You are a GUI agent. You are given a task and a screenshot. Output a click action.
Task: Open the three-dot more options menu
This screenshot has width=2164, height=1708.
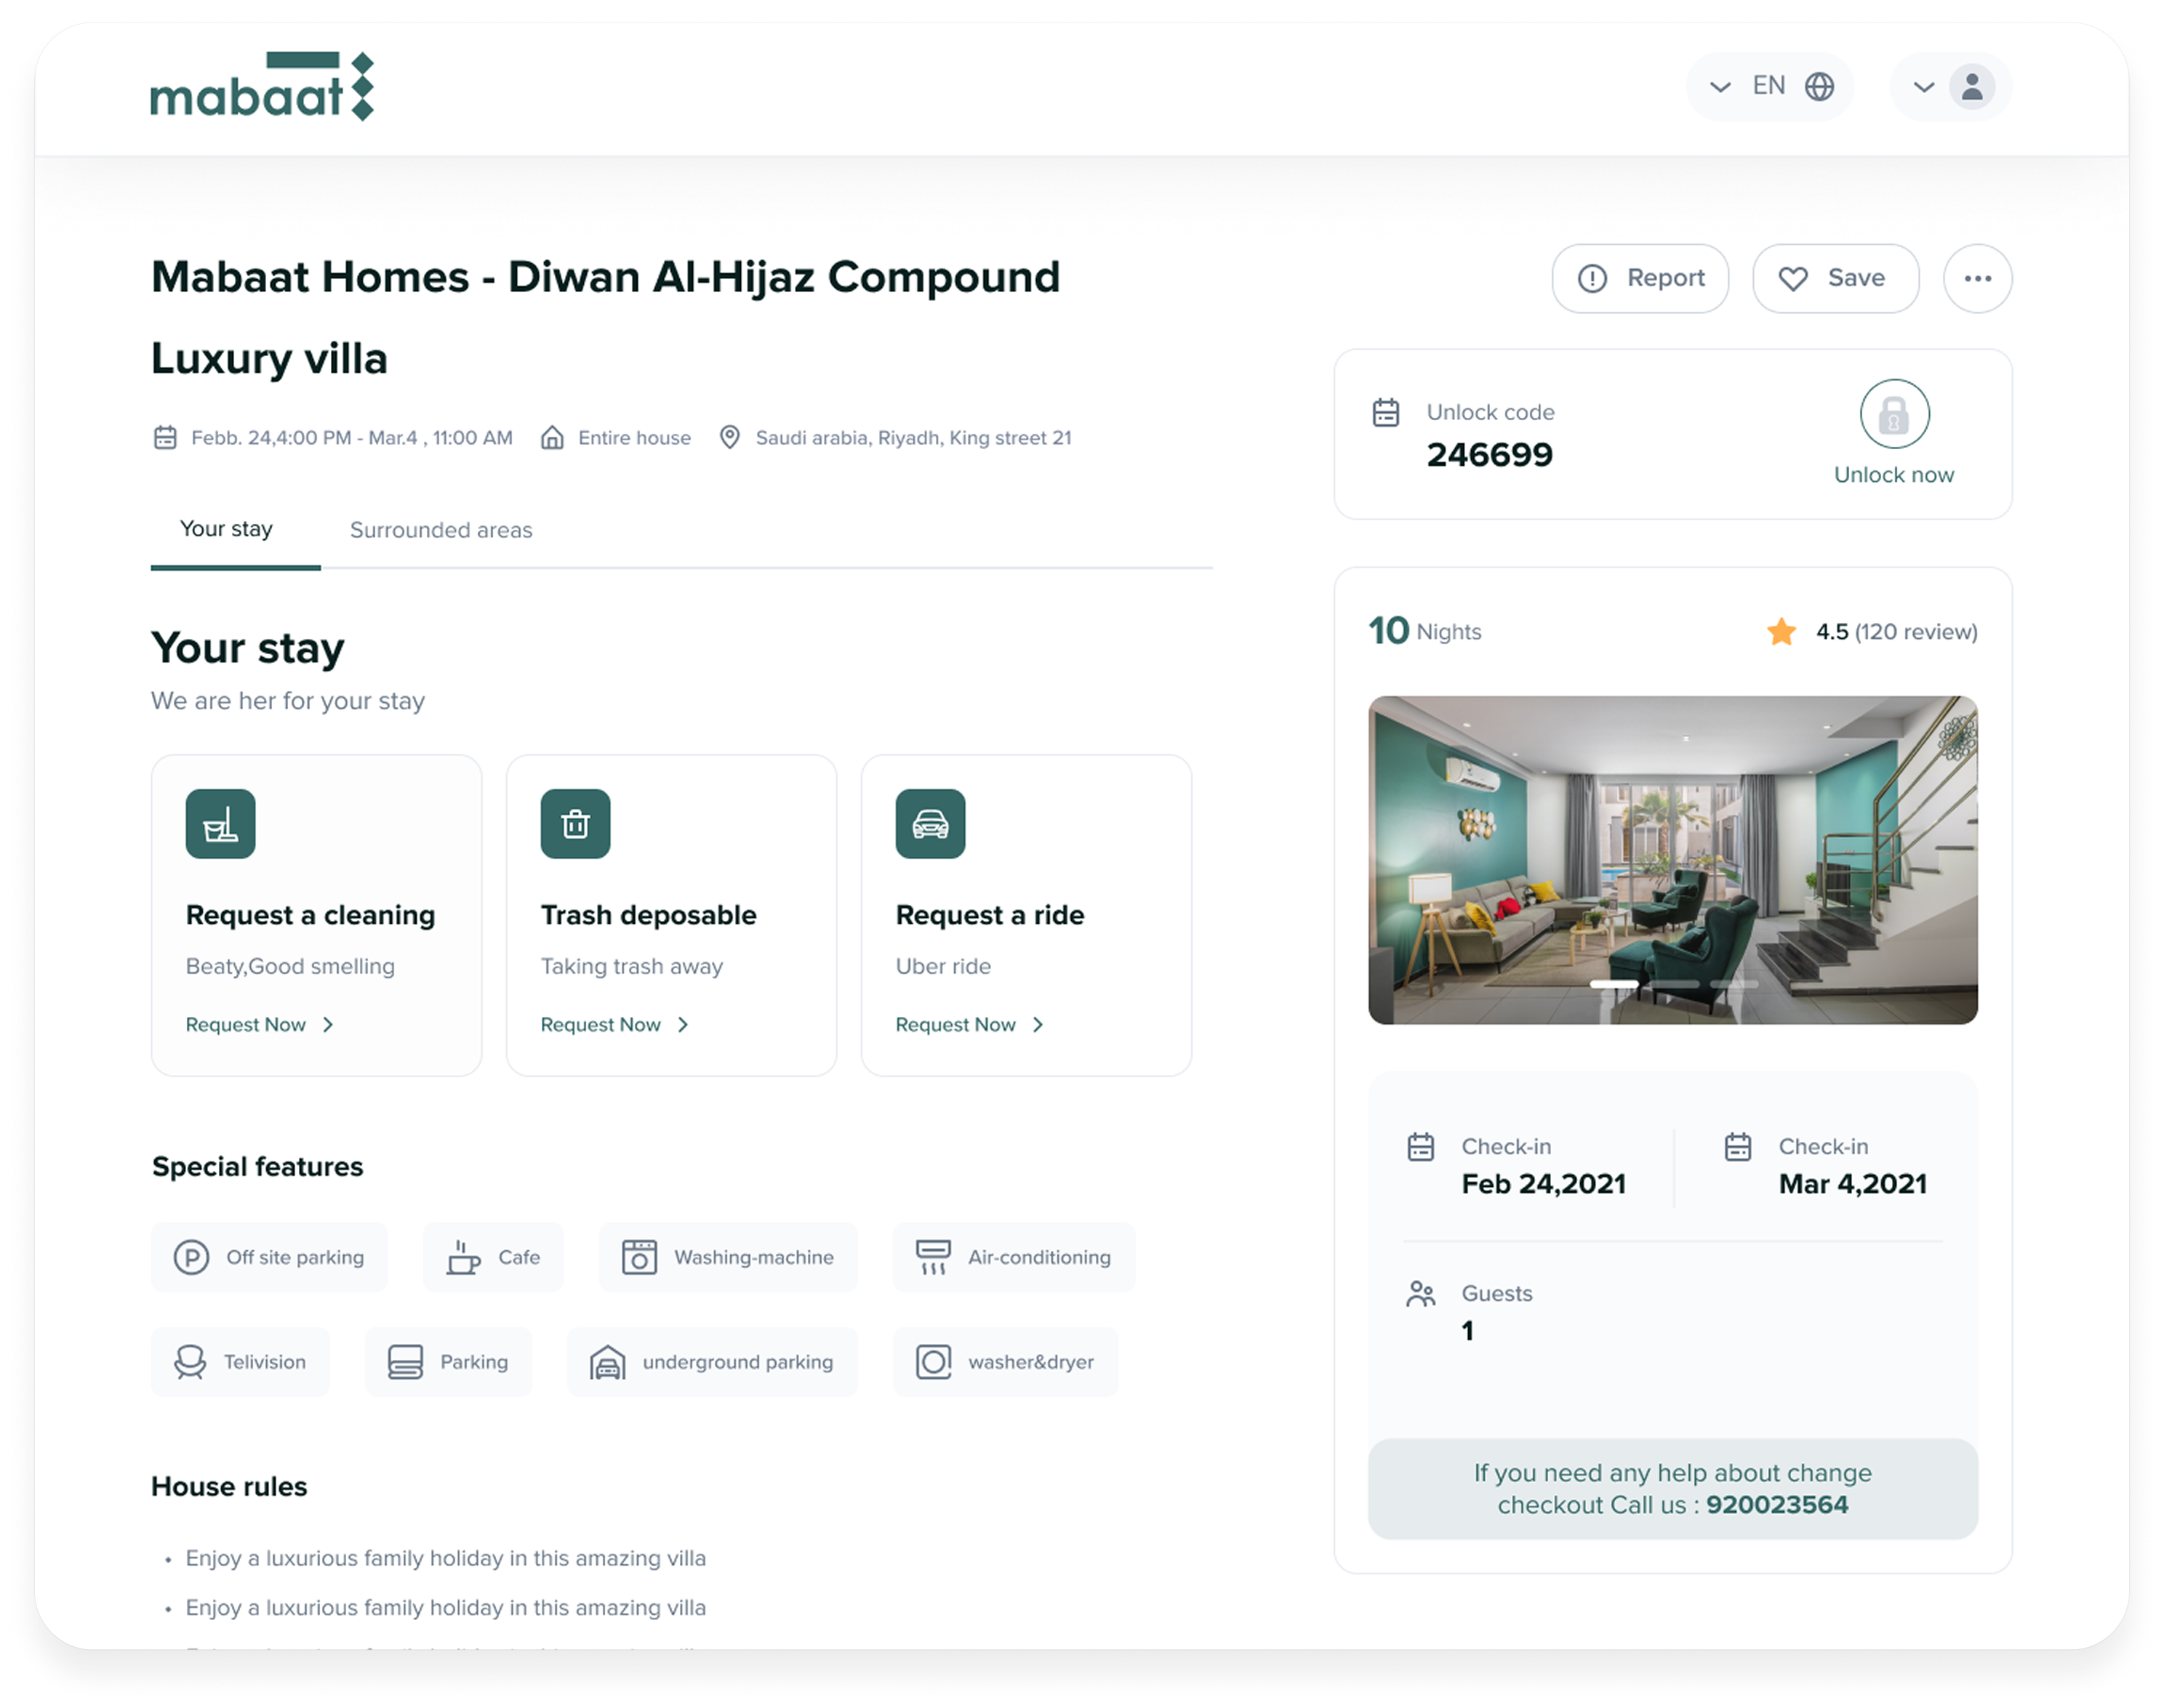[1977, 278]
